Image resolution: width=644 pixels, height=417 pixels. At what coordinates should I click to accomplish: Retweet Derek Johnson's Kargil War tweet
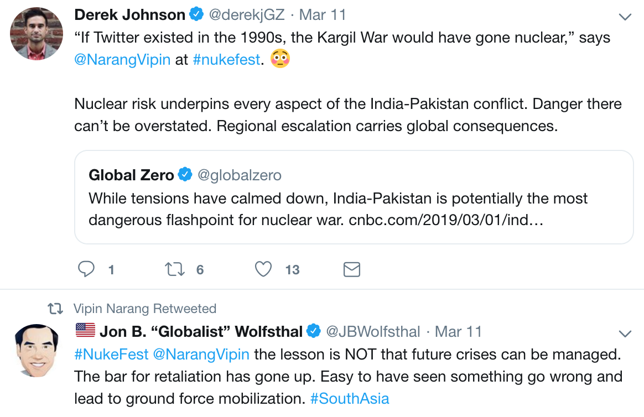[174, 269]
